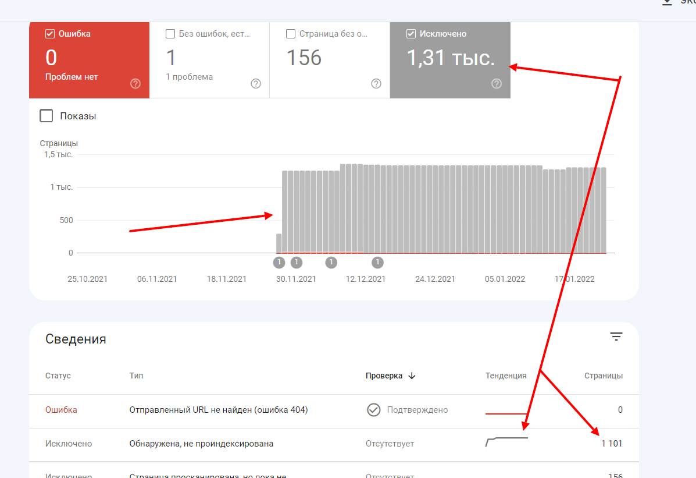Click the sort arrow beside Проверка
This screenshot has height=478, width=696.
412,376
